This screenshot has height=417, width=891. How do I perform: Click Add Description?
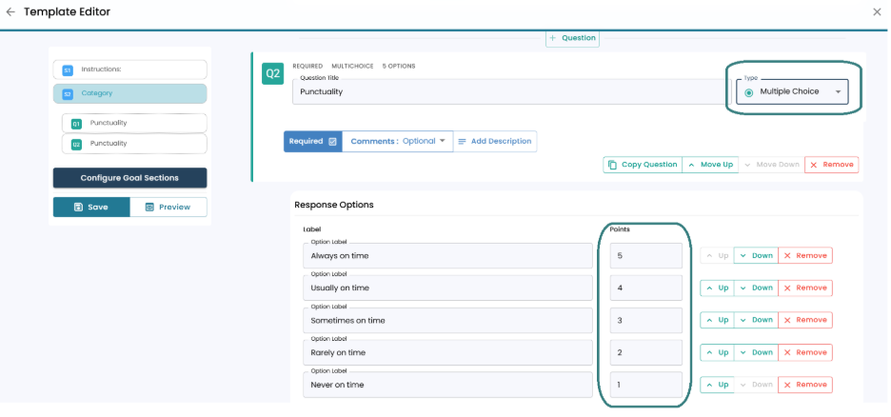click(495, 142)
